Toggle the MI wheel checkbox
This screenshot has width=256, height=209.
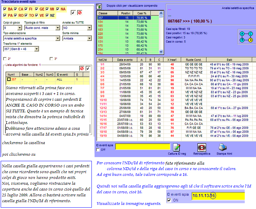tap(47, 9)
